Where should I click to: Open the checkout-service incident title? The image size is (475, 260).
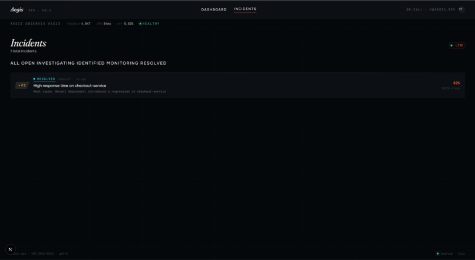pyautogui.click(x=70, y=85)
